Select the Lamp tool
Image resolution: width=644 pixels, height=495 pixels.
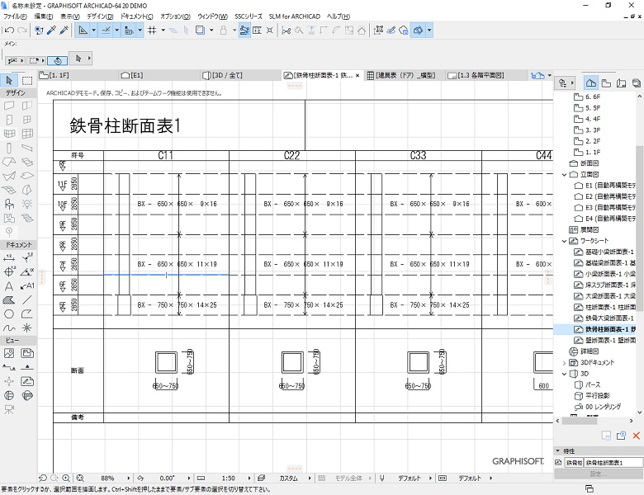27,204
